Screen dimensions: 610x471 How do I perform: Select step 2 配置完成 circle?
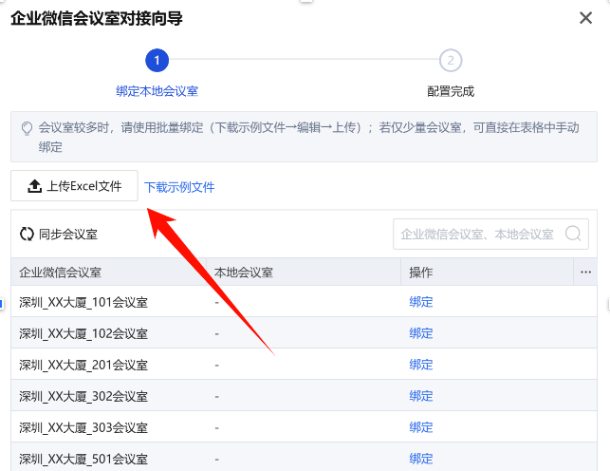pyautogui.click(x=451, y=61)
